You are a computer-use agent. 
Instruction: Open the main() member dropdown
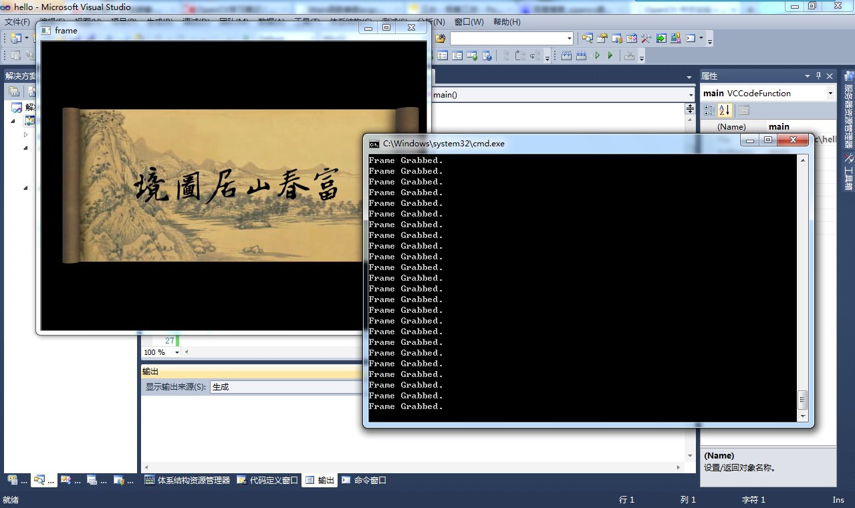(x=691, y=95)
